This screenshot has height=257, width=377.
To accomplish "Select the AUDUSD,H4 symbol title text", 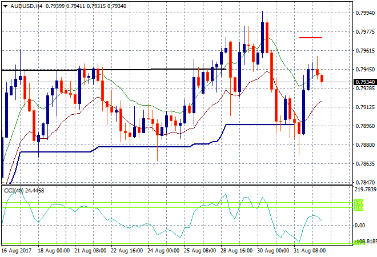I will [26, 6].
